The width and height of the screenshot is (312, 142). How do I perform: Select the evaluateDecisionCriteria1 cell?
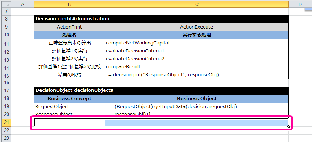[197, 51]
